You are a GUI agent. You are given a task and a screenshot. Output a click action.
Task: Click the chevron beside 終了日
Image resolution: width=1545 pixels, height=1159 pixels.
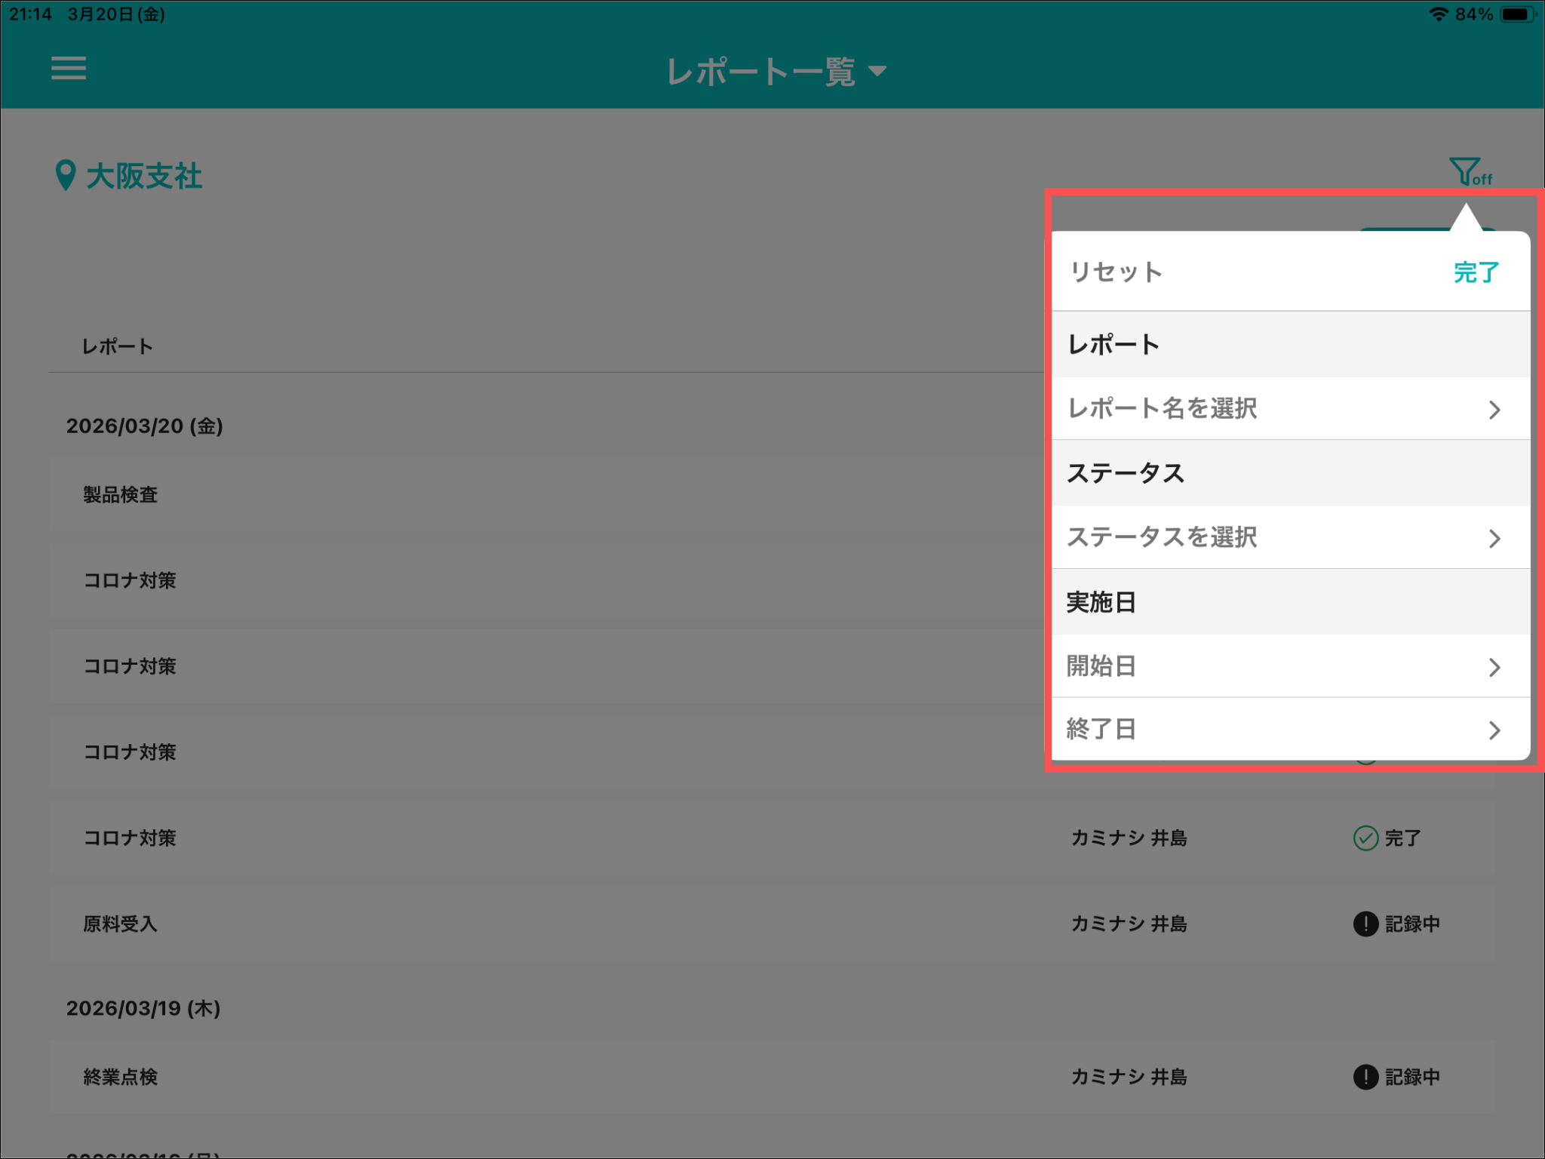click(1494, 730)
